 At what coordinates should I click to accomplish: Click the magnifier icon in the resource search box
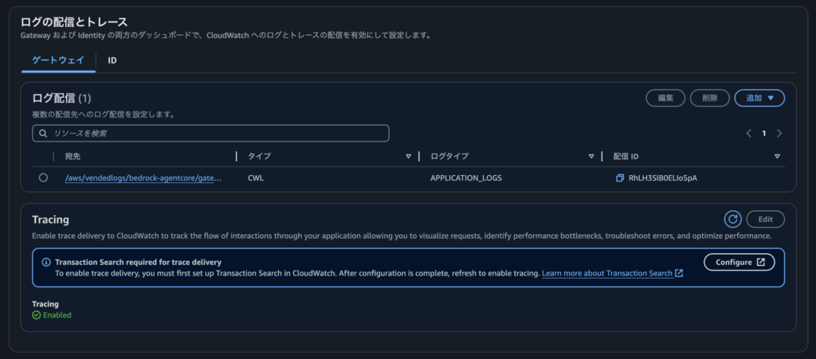pos(43,134)
